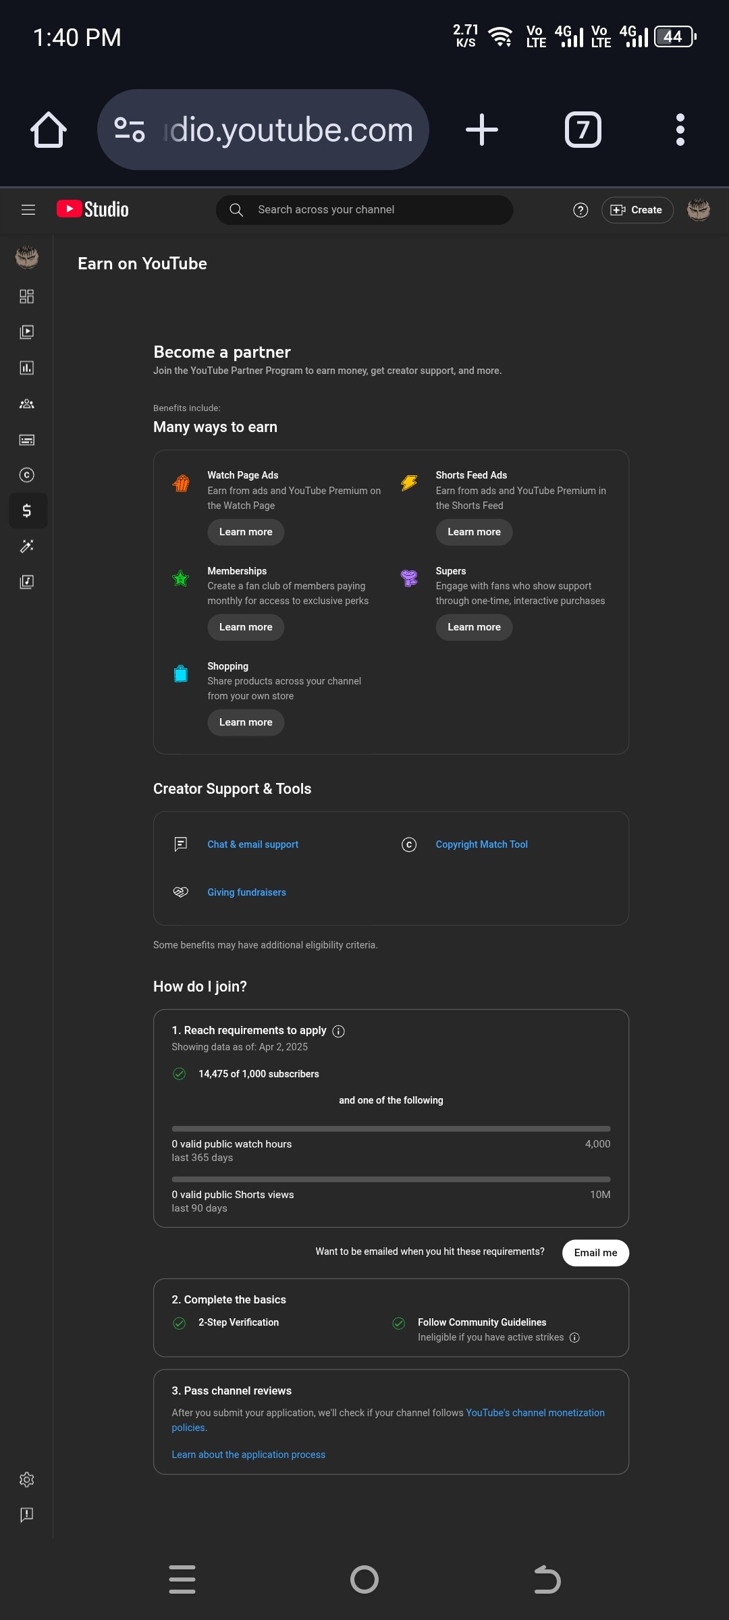This screenshot has height=1620, width=729.
Task: Open the YouTube Studio hamburger menu
Action: click(28, 210)
